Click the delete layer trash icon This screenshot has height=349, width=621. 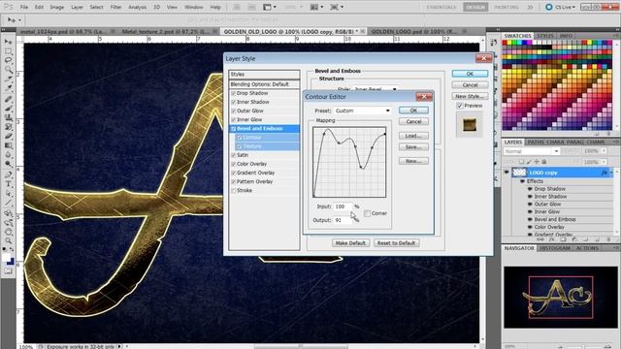[608, 239]
